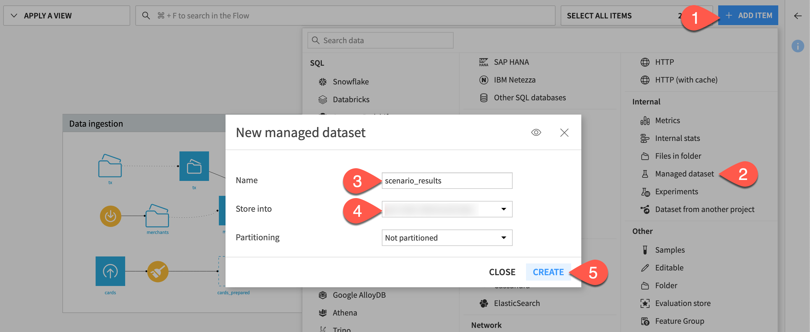Select Google AlloyDB connection
This screenshot has height=332, width=810.
pos(359,295)
